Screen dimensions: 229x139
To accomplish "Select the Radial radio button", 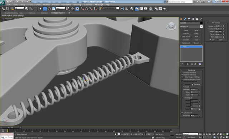I will pyautogui.click(x=183, y=87).
